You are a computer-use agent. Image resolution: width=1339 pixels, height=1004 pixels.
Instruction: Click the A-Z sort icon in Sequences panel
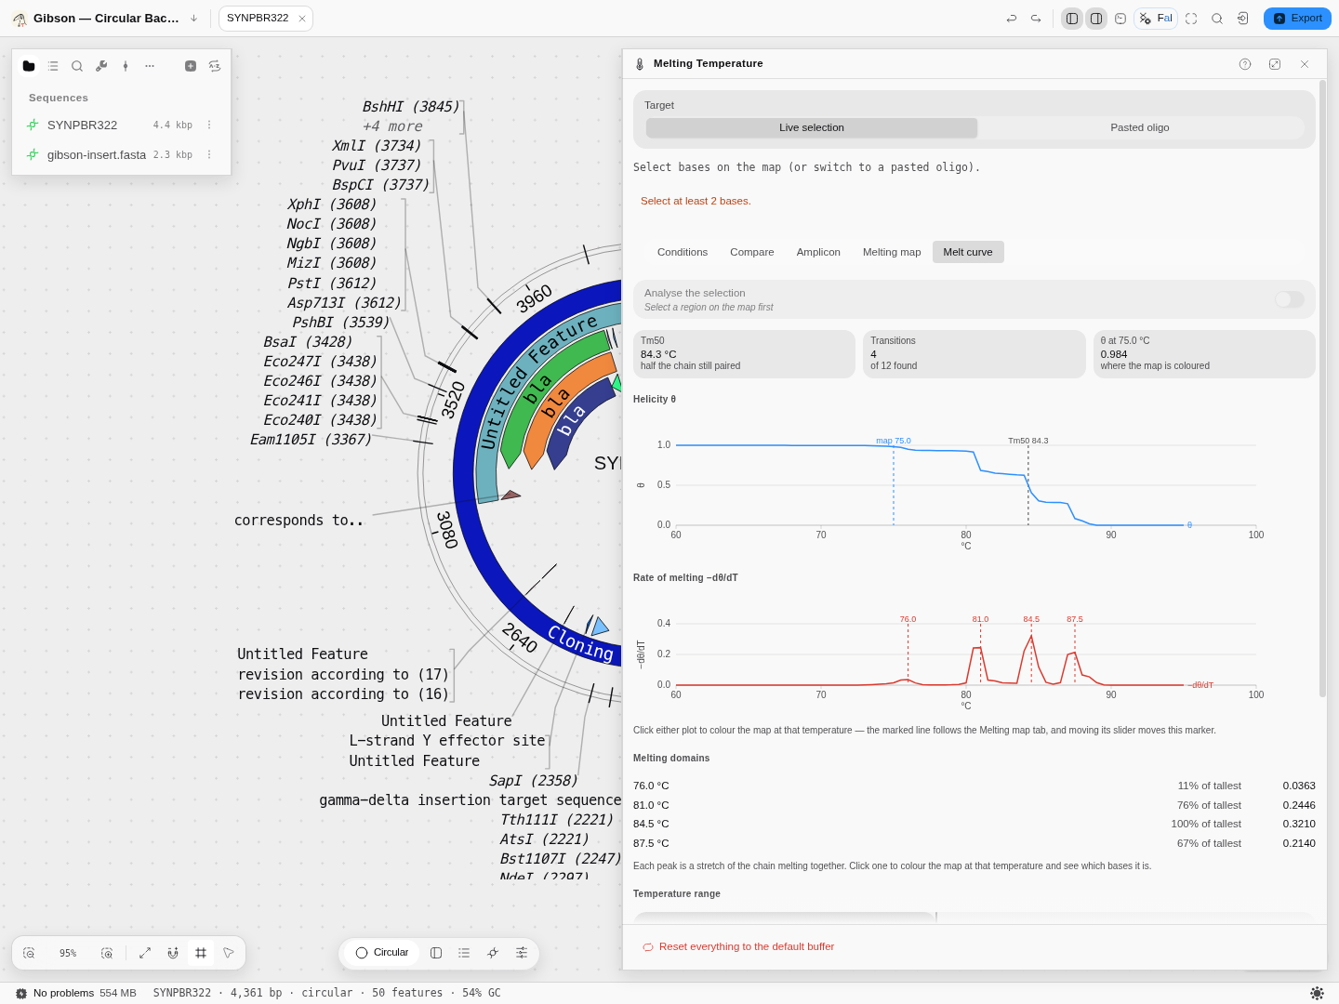tap(215, 66)
